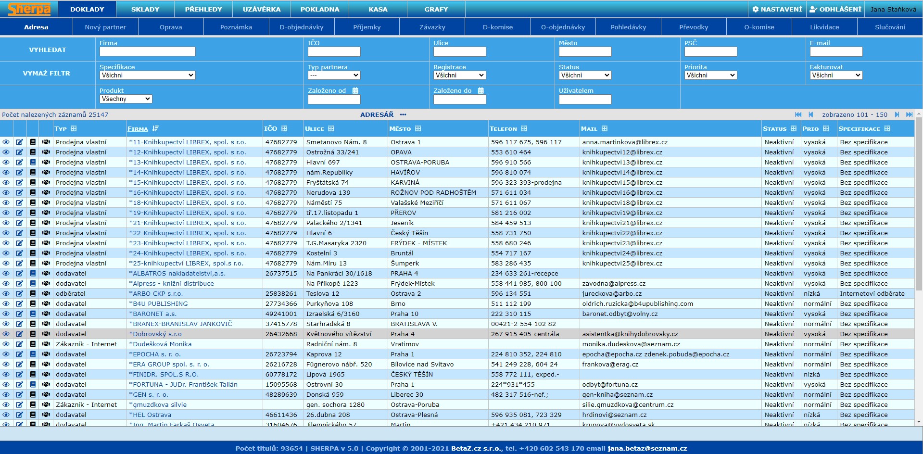923x454 pixels.
Task: Open the Pohledávky tab
Action: [628, 27]
